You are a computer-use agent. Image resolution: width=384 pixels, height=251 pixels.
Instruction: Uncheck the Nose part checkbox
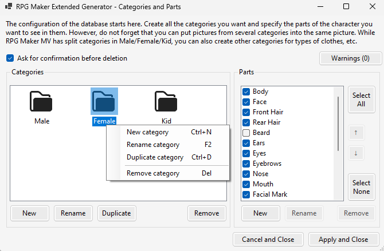click(x=246, y=174)
